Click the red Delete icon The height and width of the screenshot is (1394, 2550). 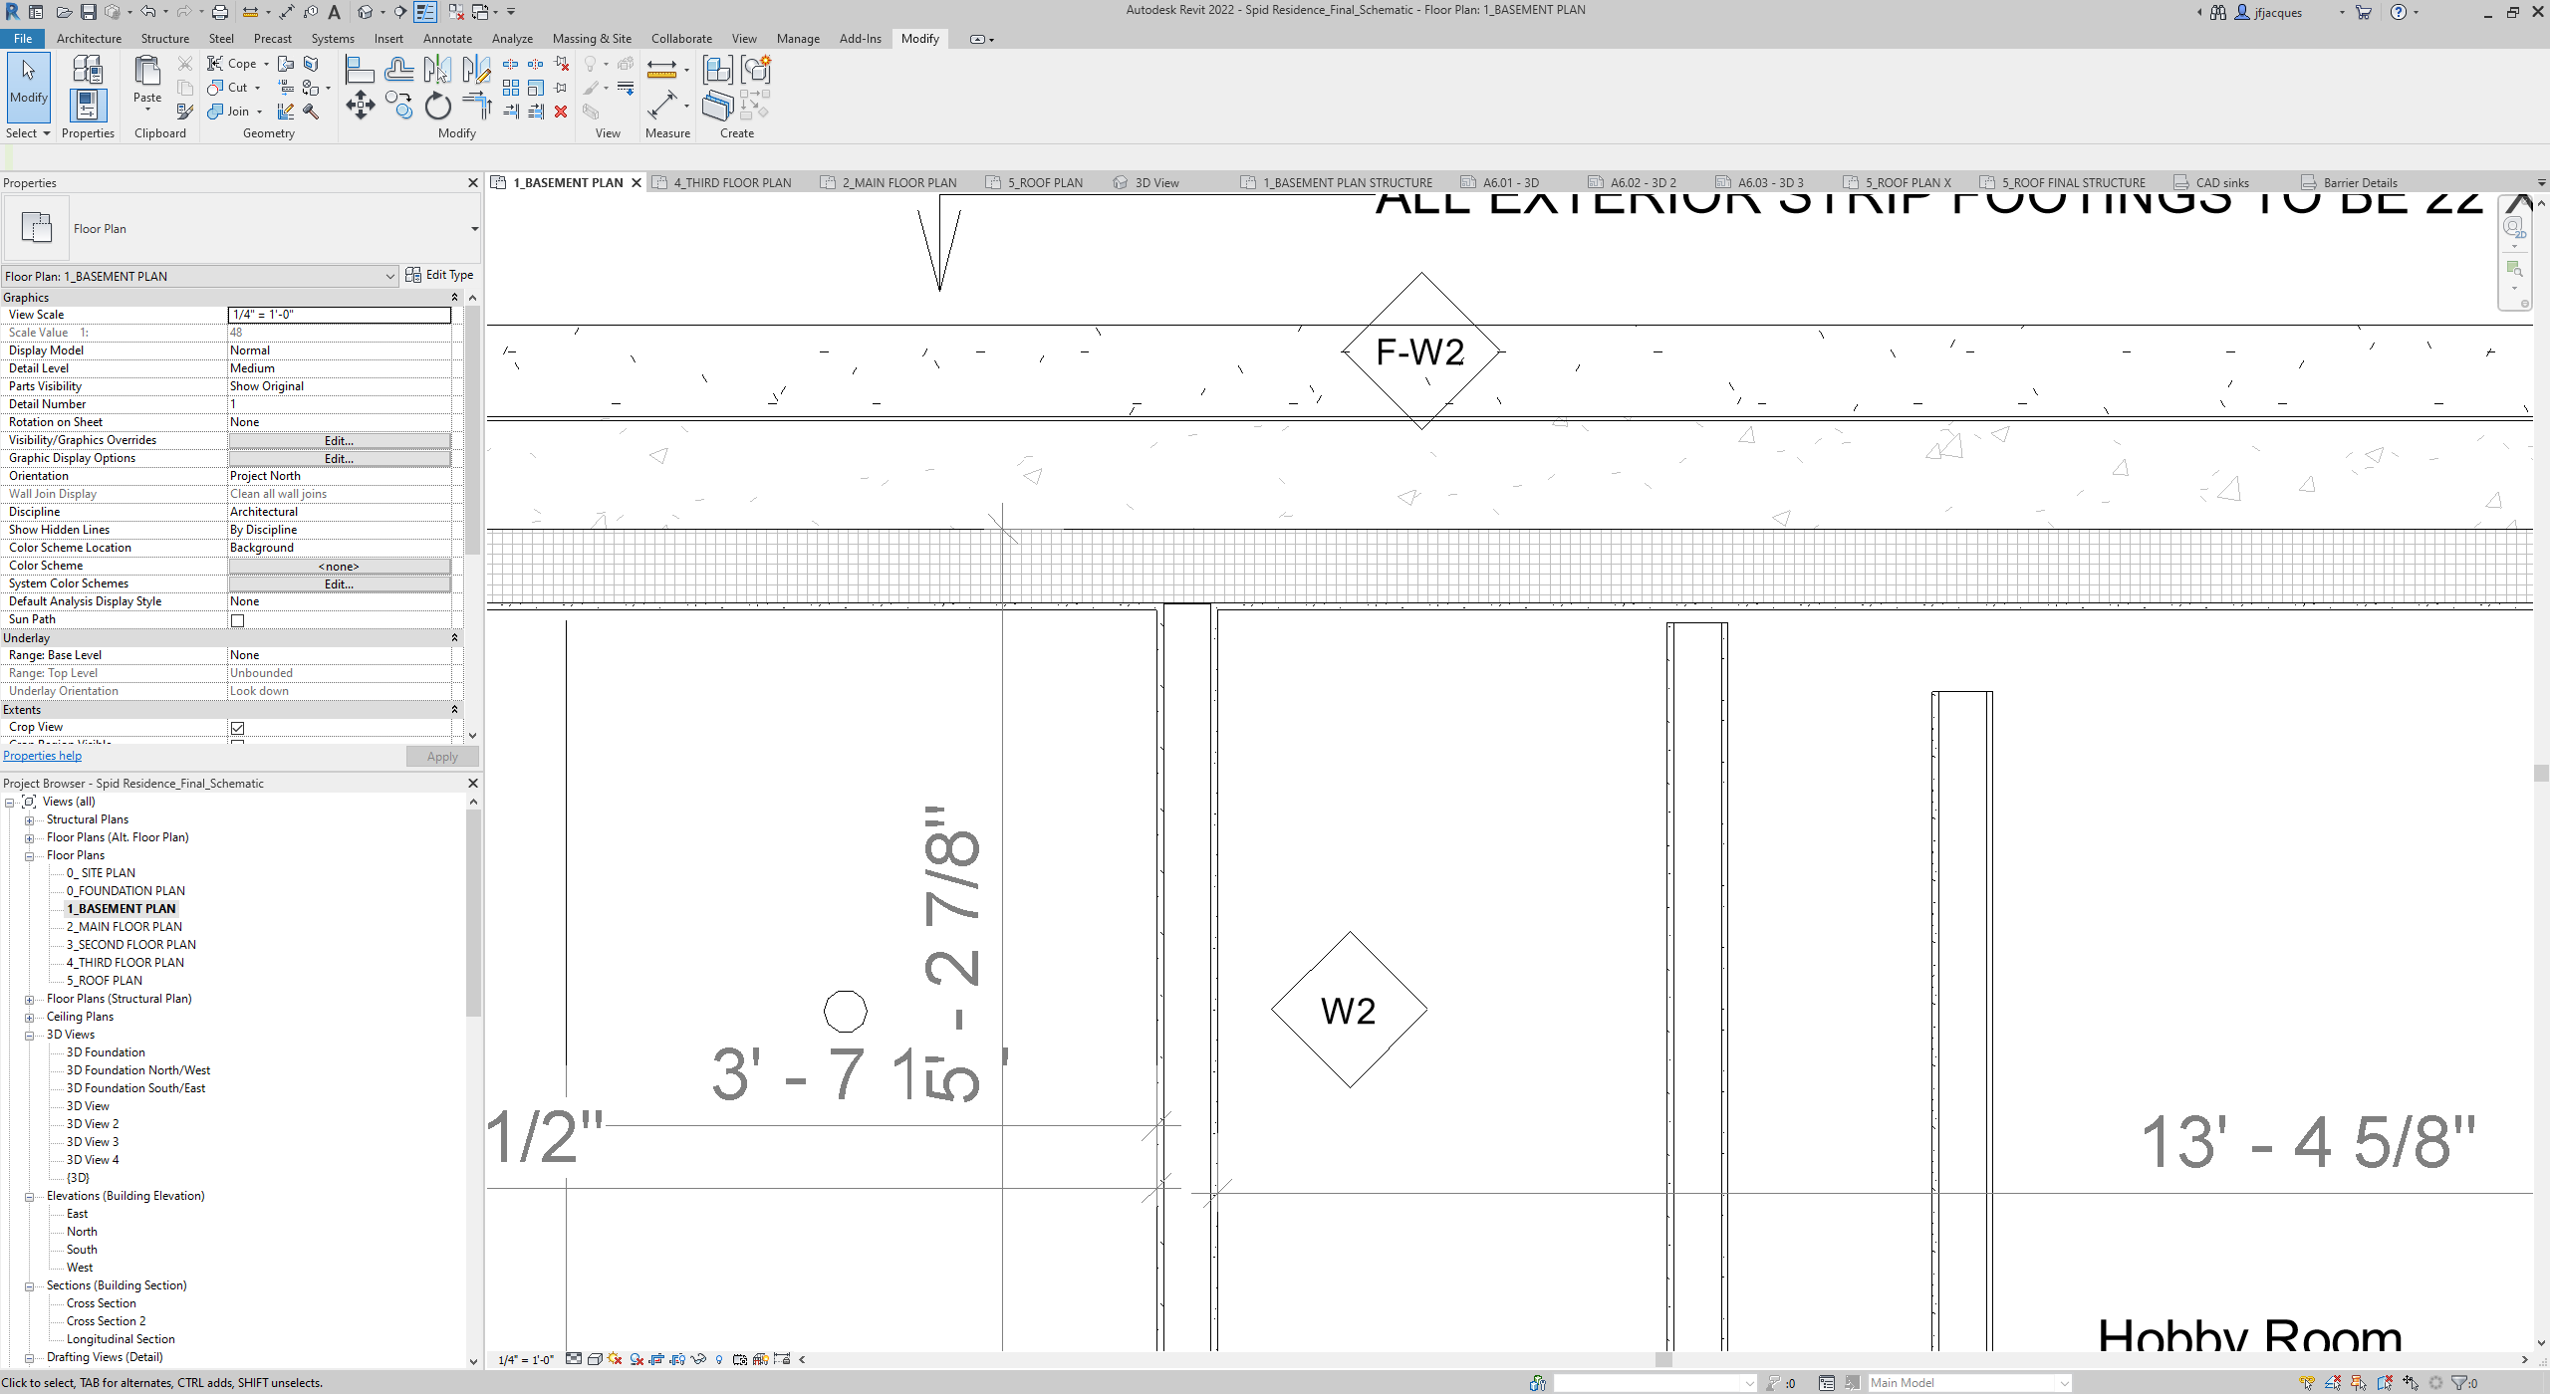[x=561, y=112]
